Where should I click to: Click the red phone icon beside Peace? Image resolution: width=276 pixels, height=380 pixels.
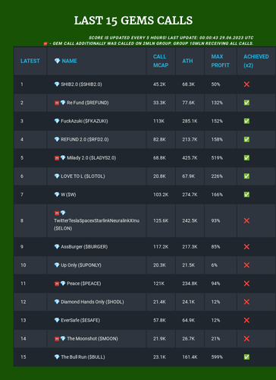57,283
